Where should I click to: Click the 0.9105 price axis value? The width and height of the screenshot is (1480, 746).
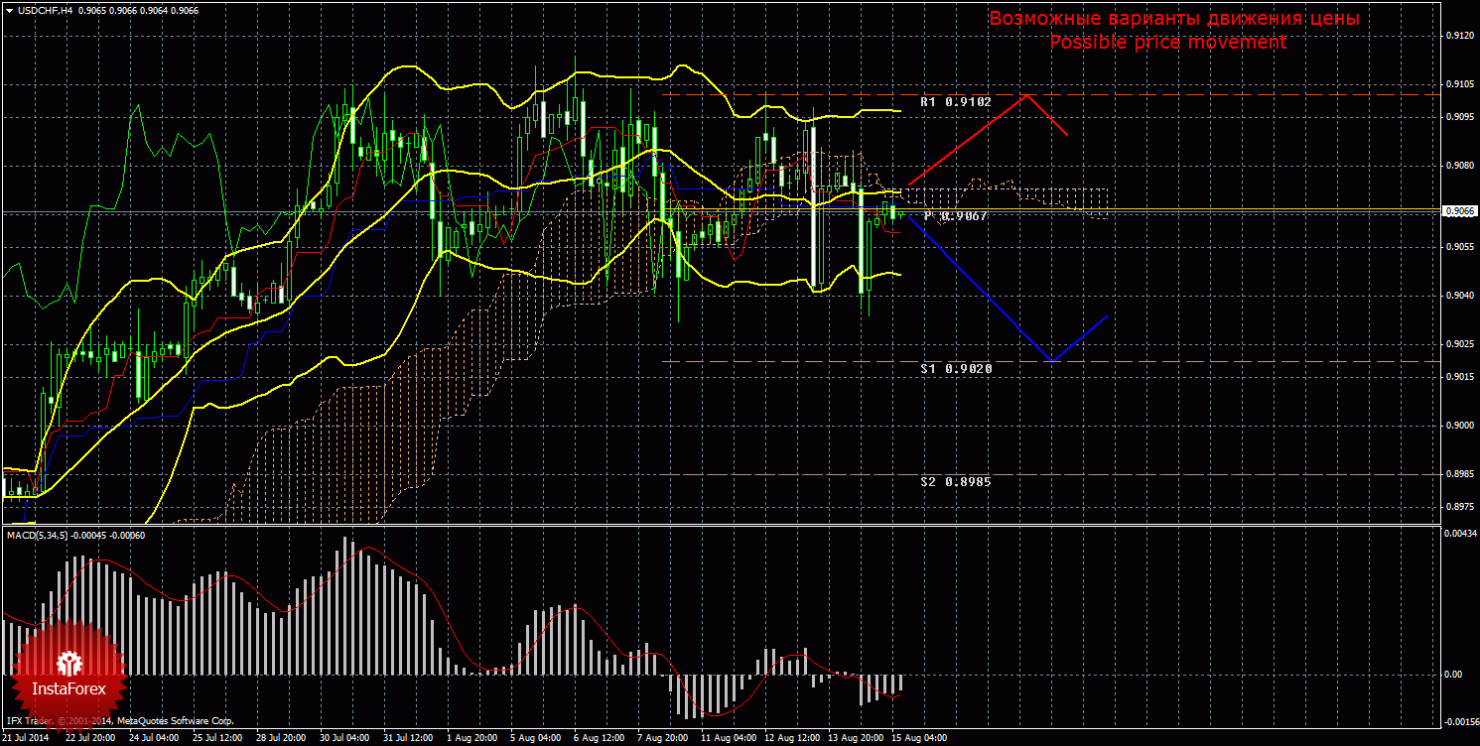1458,85
